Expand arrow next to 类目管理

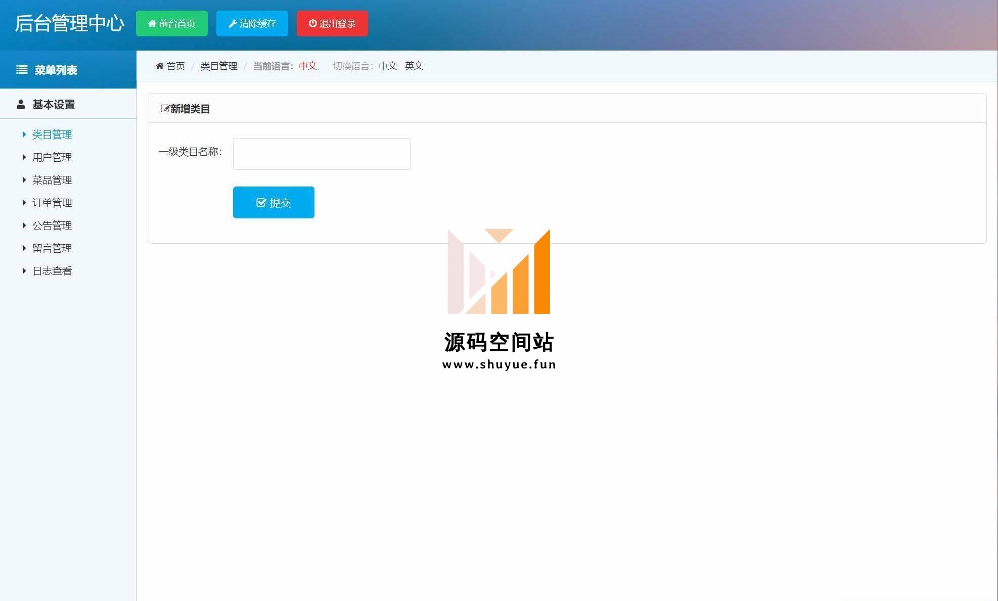[24, 134]
